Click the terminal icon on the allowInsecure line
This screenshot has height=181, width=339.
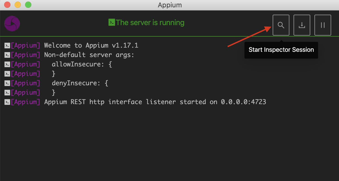click(7, 65)
